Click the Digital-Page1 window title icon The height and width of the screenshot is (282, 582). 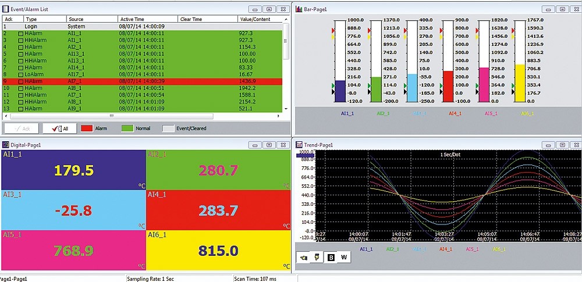tap(6, 145)
